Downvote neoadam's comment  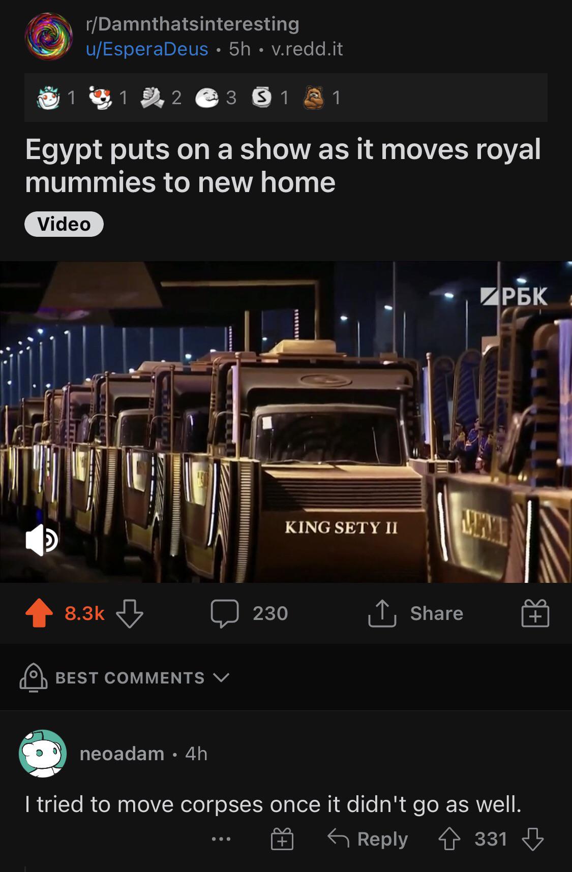tap(533, 839)
